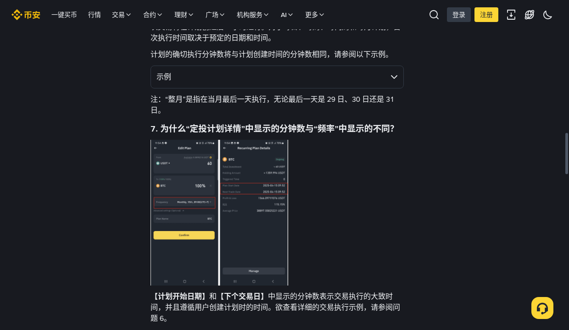This screenshot has height=330, width=569.
Task: Expand the 合约 dropdown menu
Action: pyautogui.click(x=153, y=15)
